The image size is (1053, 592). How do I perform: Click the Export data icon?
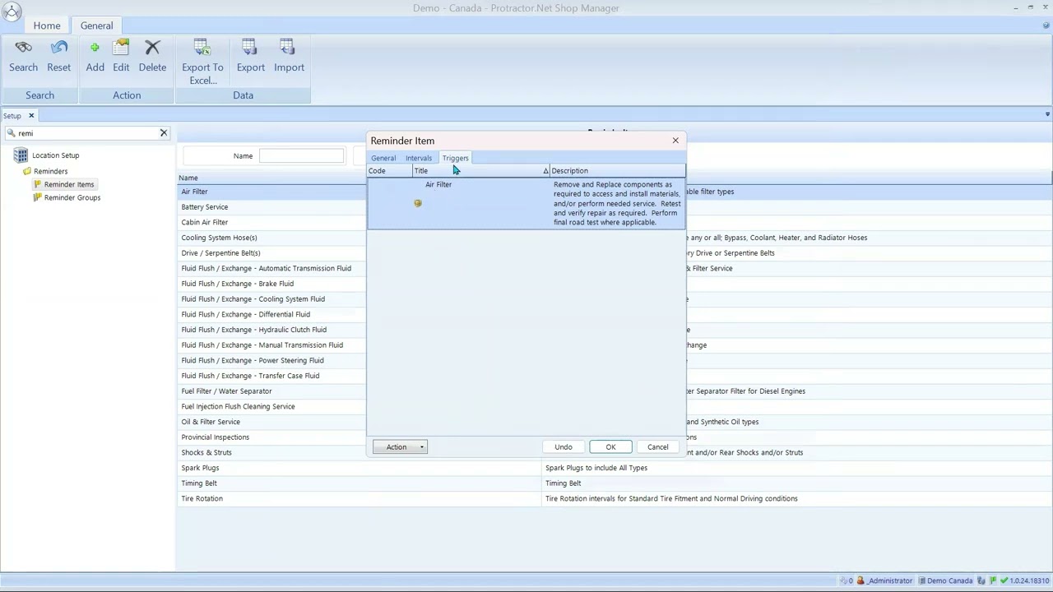point(250,48)
